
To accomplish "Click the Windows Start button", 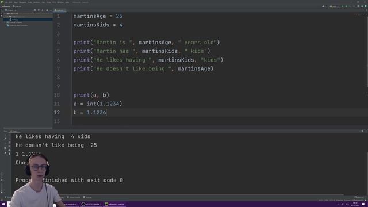I will [x=3, y=204].
